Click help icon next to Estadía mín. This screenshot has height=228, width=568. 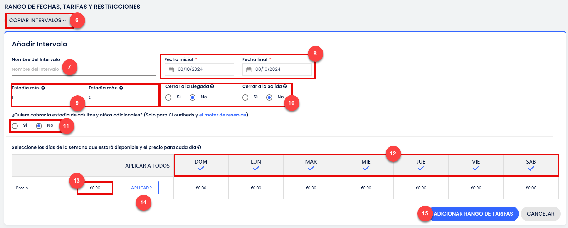[43, 88]
